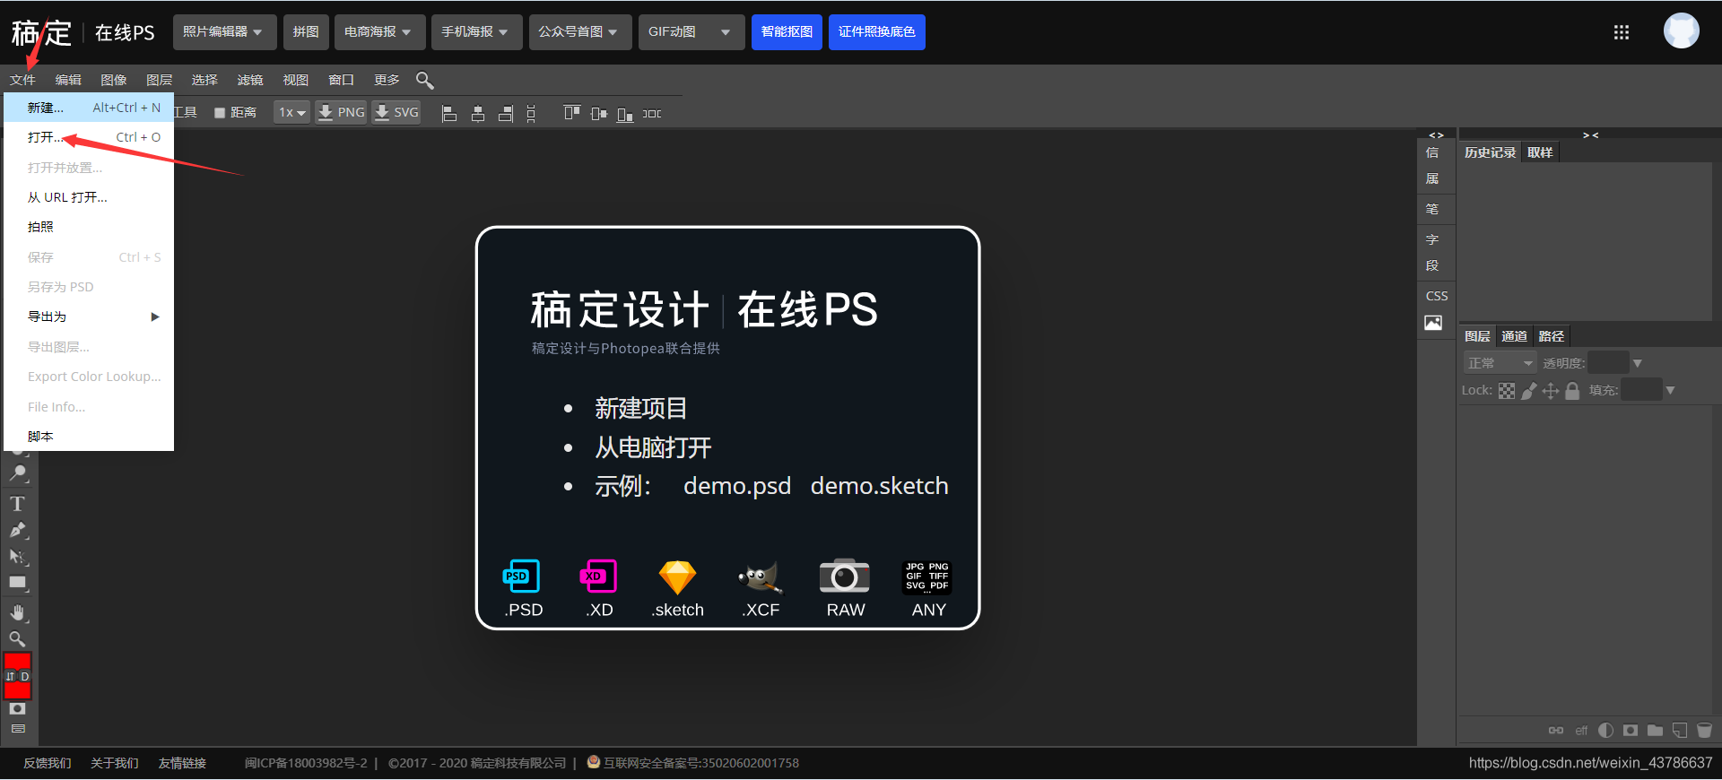
Task: Click the align vertical centers icon
Action: point(599,114)
